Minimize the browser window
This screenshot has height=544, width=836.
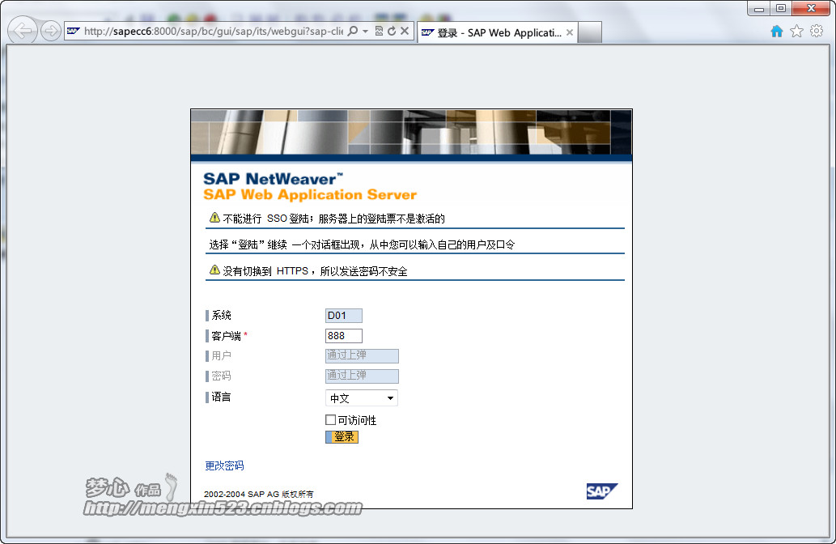pos(759,9)
